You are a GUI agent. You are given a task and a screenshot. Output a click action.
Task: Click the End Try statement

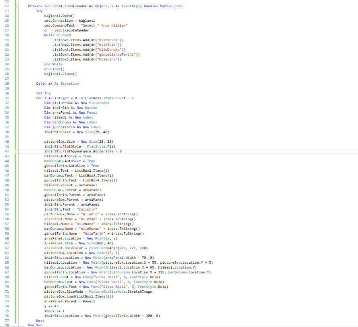click(43, 93)
